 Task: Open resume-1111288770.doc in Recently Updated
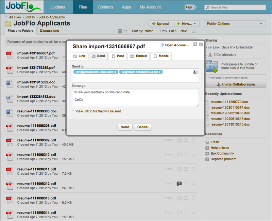click(229, 102)
